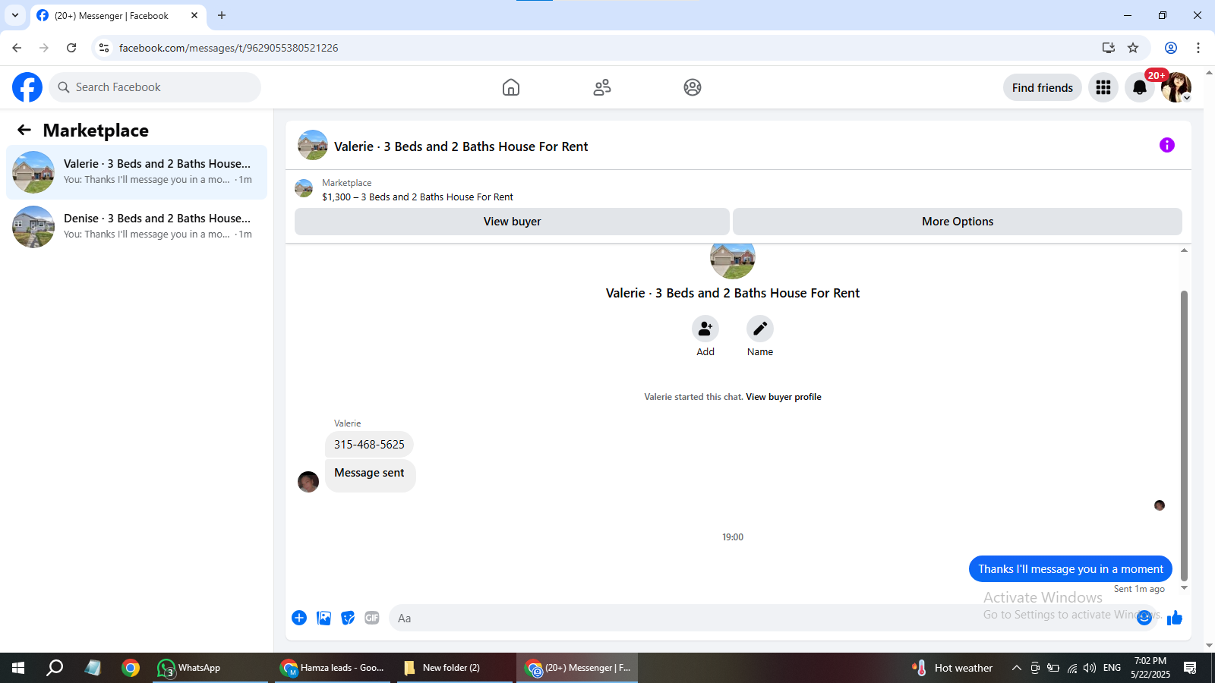Screen dimensions: 1215x683
Task: Open the Groups icon in top navigation
Action: click(693, 87)
